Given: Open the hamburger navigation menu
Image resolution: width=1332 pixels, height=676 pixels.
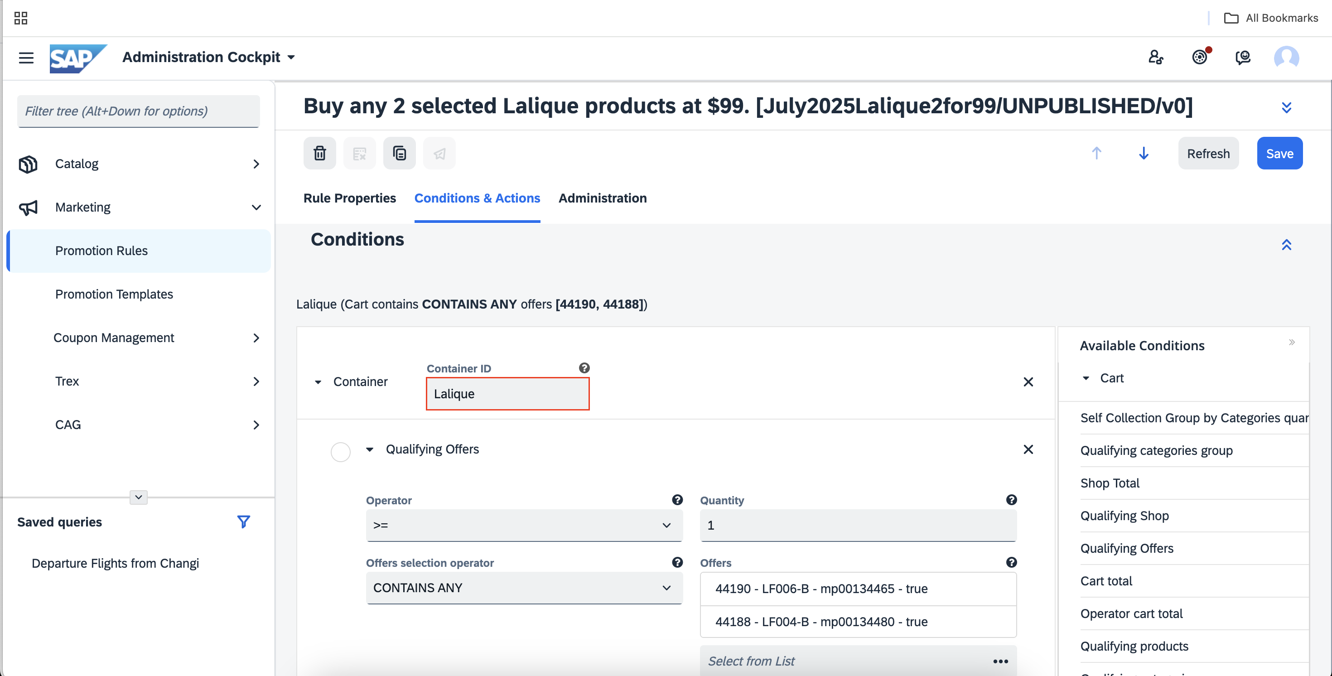Looking at the screenshot, I should tap(26, 58).
